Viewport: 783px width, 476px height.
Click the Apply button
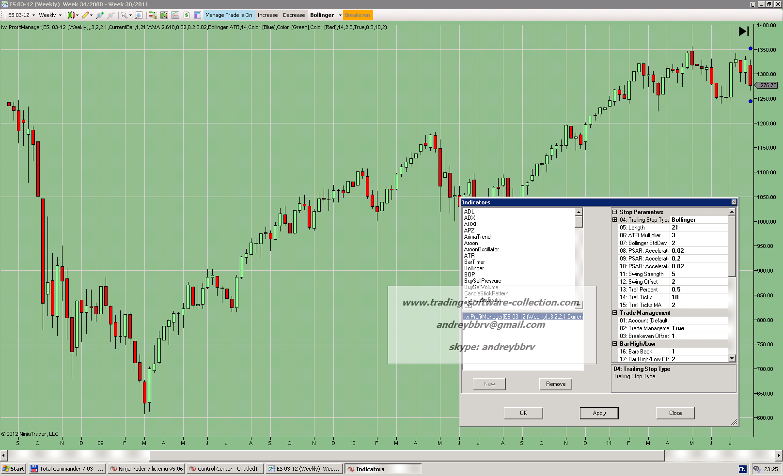point(599,413)
